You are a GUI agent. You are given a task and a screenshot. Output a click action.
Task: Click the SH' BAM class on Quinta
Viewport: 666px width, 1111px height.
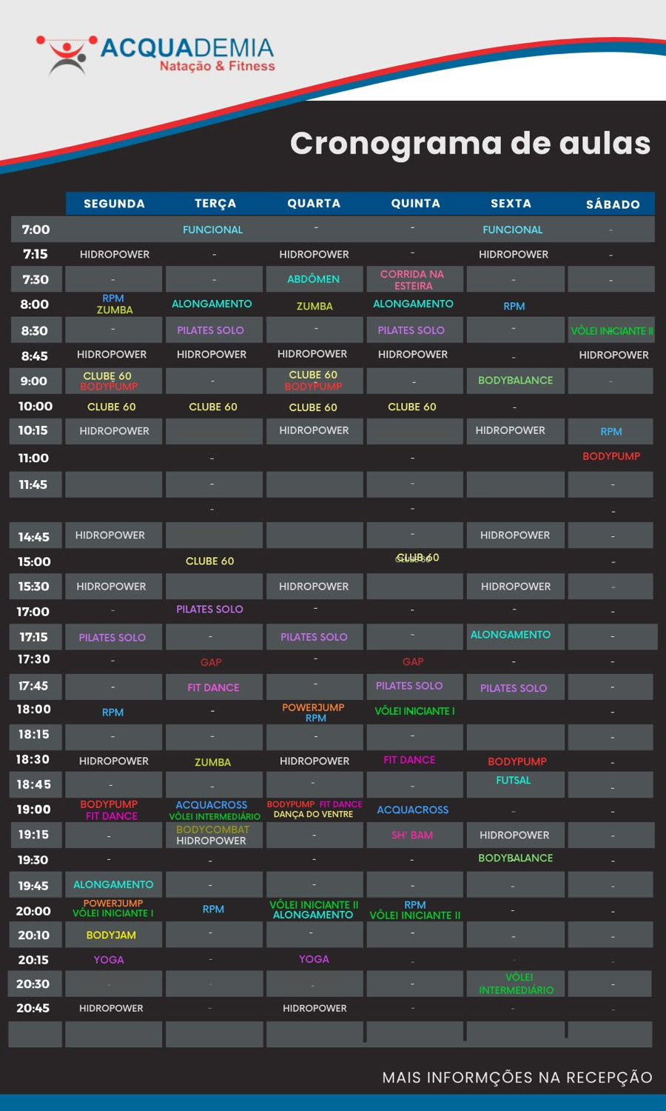click(412, 835)
